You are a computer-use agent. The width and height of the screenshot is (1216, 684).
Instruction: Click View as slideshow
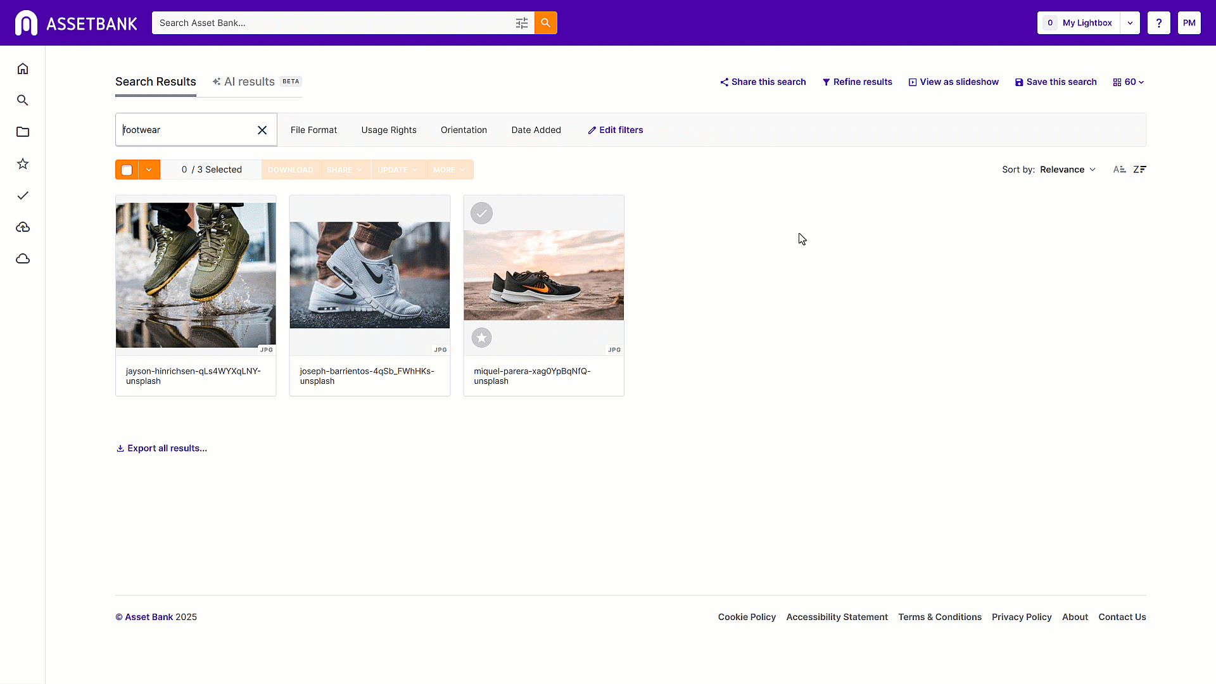point(953,82)
